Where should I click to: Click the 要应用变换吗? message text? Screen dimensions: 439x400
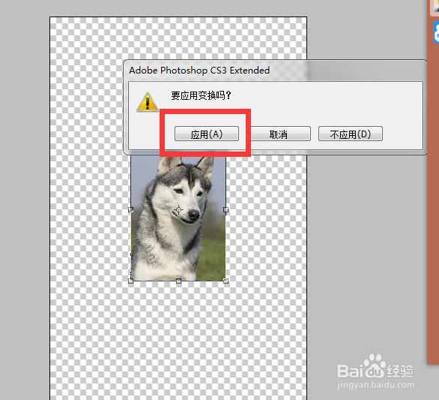coord(201,95)
